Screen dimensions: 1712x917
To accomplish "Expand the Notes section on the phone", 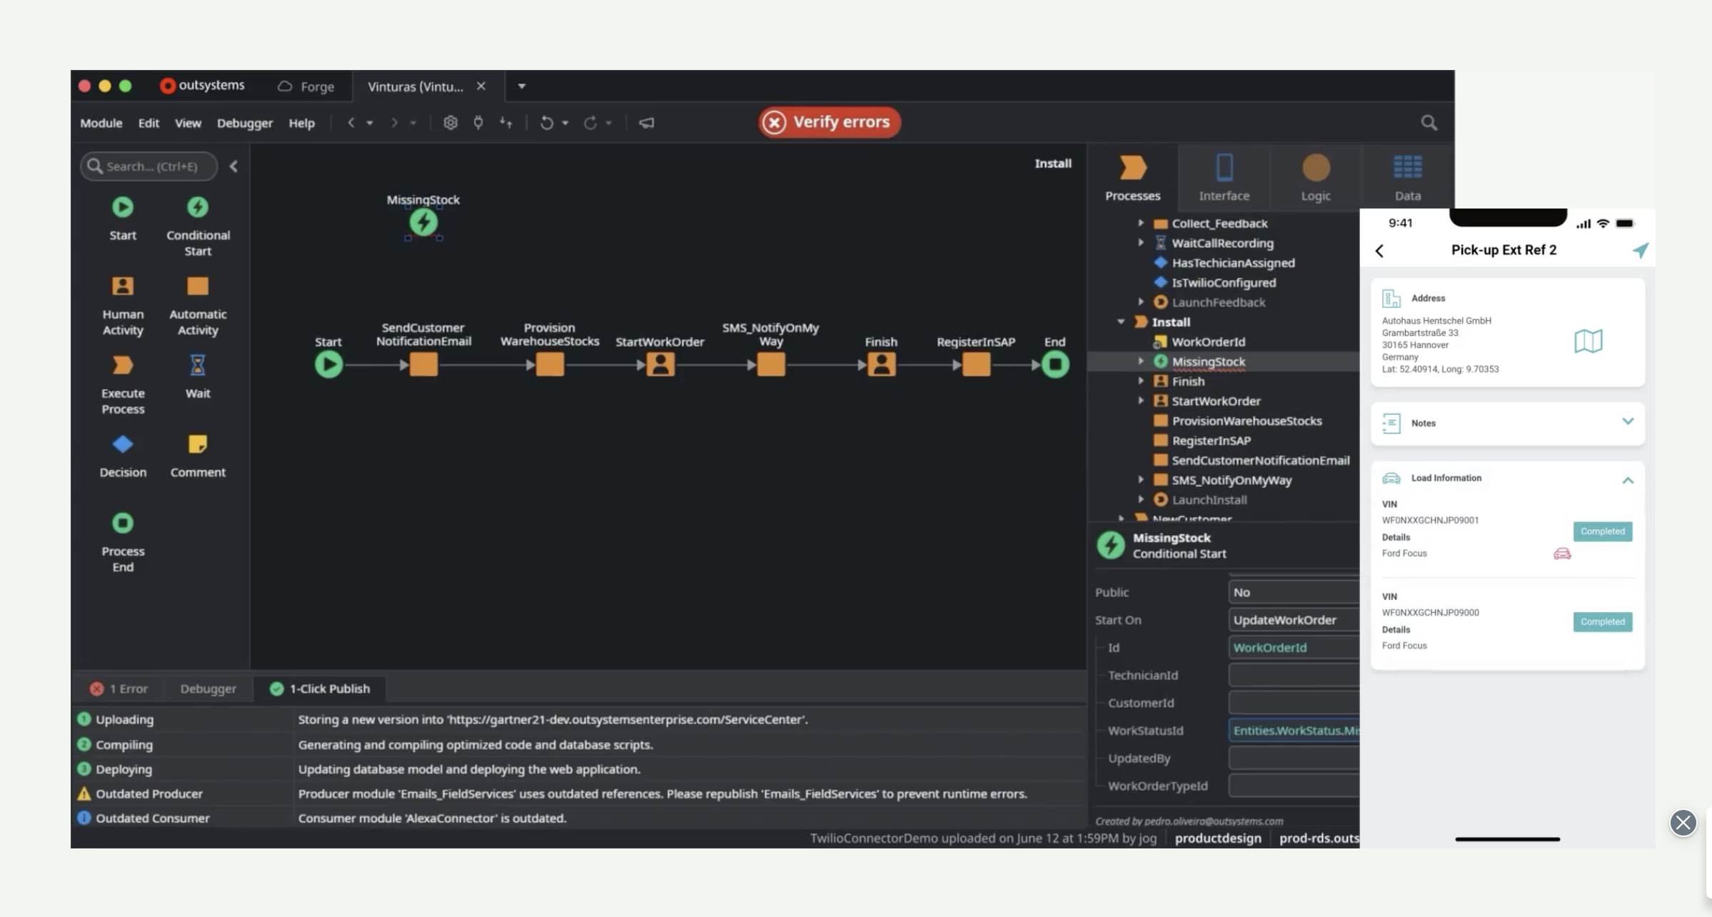I will coord(1628,421).
